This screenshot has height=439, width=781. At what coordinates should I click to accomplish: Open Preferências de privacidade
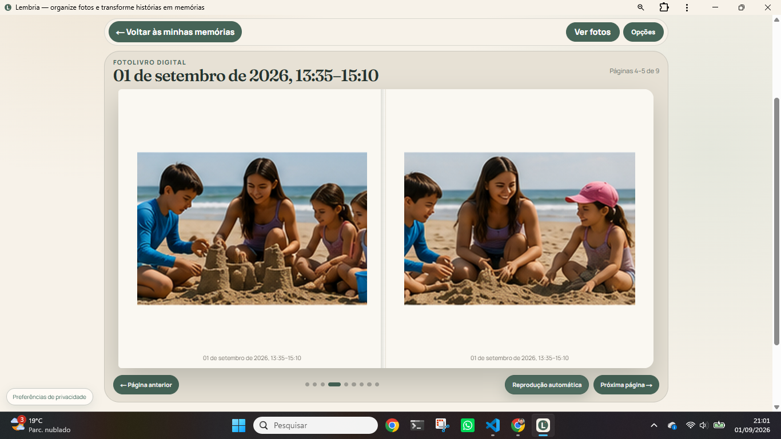[x=50, y=397]
